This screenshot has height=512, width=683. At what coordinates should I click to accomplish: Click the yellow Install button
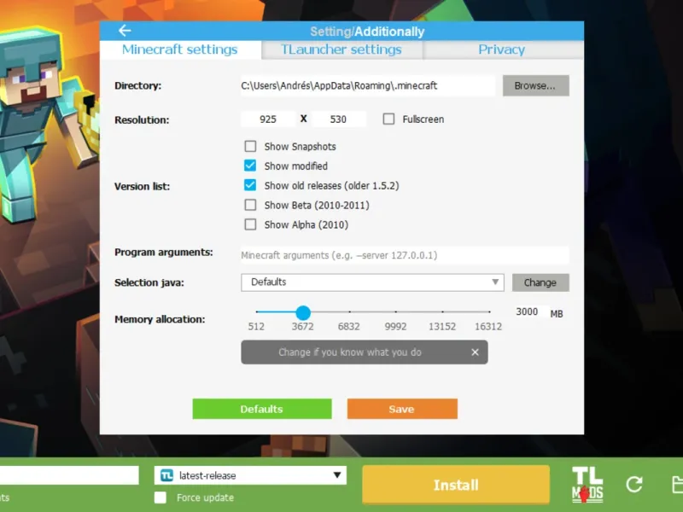point(456,485)
